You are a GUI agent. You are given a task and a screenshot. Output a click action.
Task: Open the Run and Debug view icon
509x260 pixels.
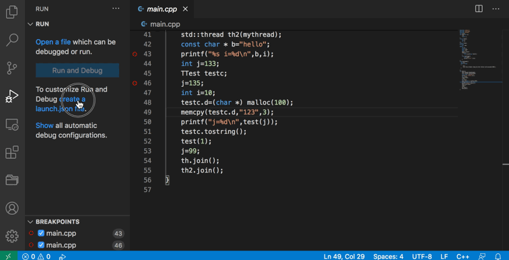[x=12, y=96]
